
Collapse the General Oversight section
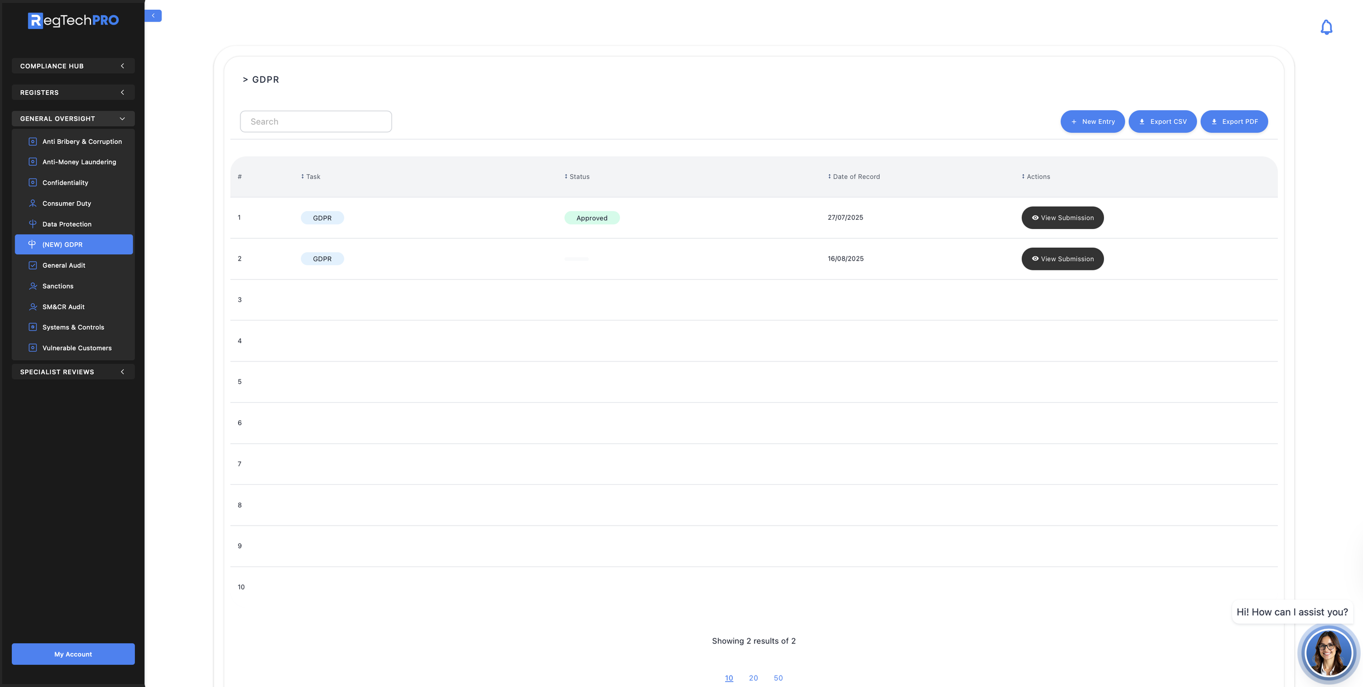click(x=73, y=119)
